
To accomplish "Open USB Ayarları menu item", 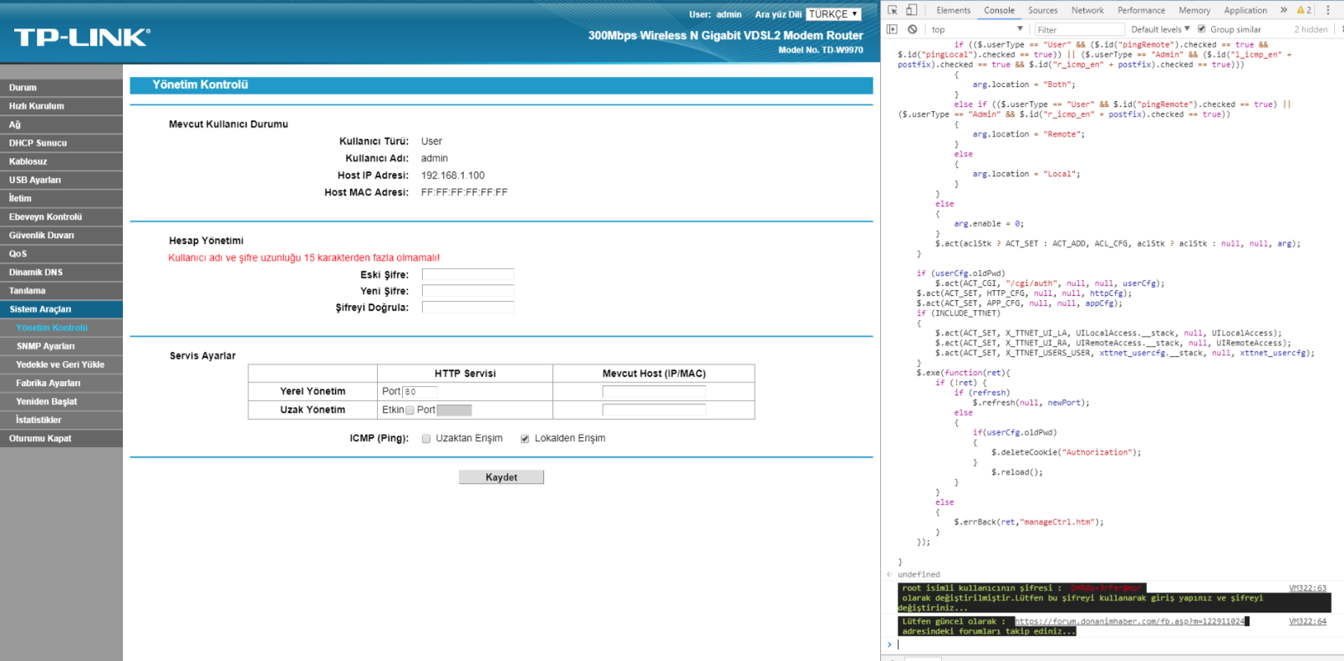I will 61,180.
